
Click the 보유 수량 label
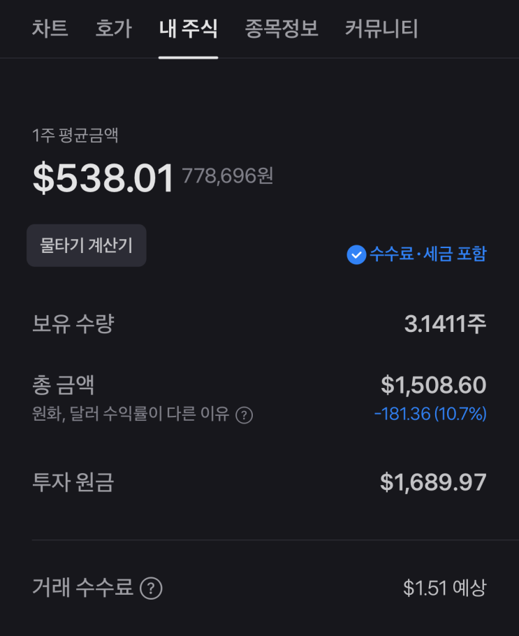point(73,324)
